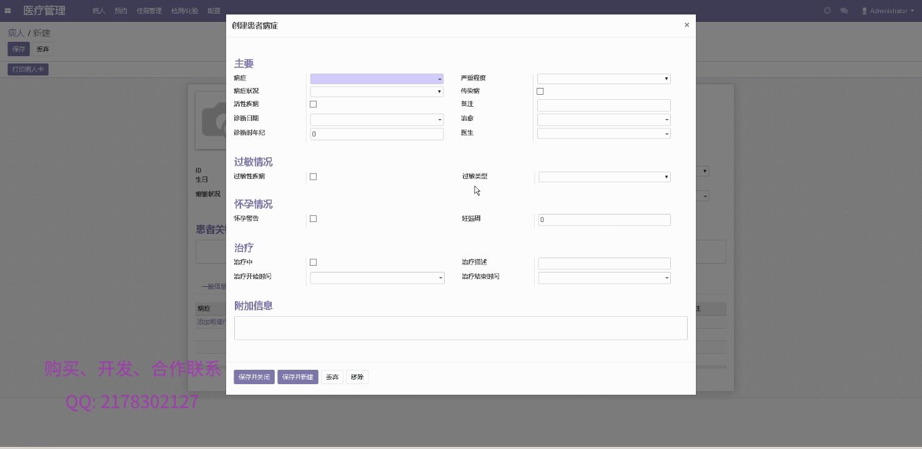922x449 pixels.
Task: Enable the 传染病 checkbox
Action: click(540, 91)
